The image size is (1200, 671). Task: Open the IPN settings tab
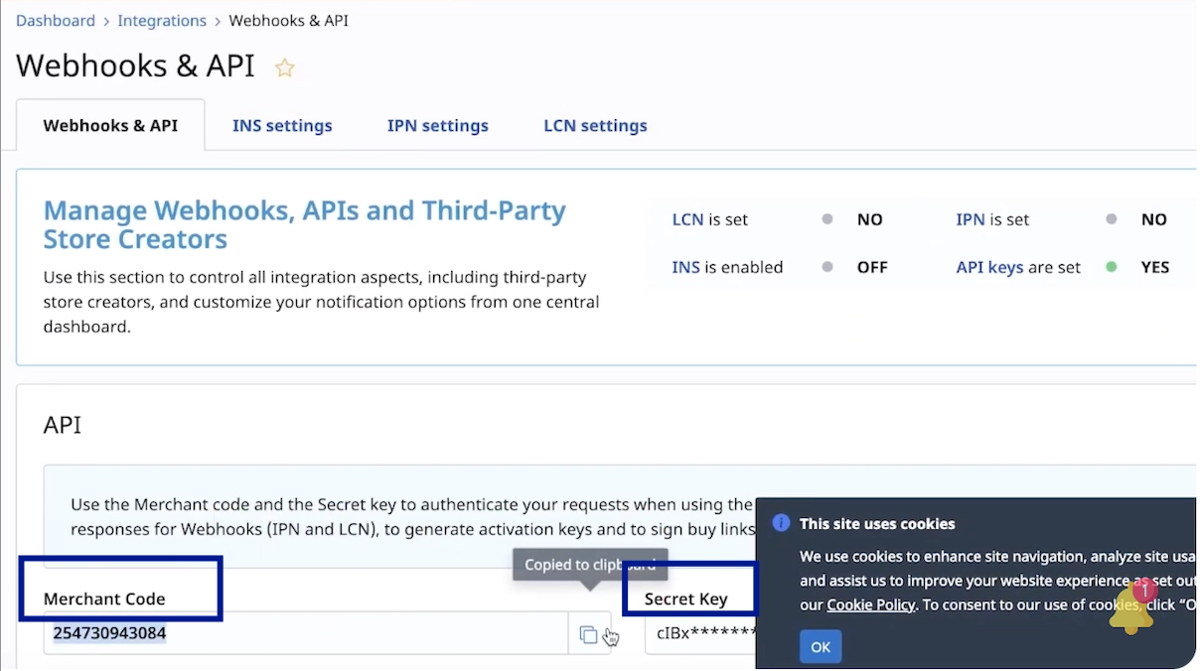tap(438, 125)
